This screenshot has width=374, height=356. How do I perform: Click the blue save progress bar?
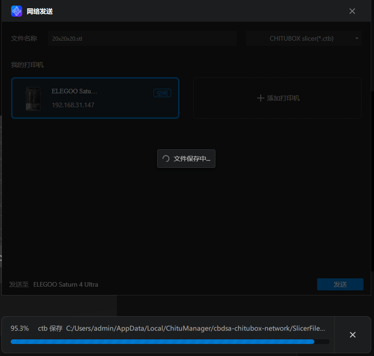(170, 342)
